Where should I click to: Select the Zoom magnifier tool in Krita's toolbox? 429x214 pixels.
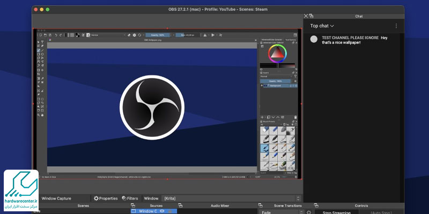39,115
